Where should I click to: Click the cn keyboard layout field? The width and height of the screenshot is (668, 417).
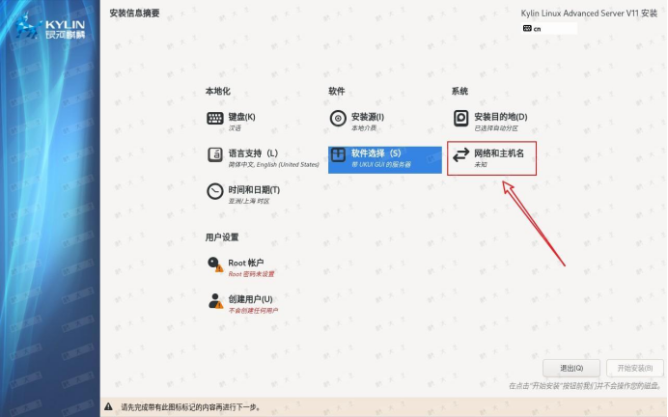[549, 28]
